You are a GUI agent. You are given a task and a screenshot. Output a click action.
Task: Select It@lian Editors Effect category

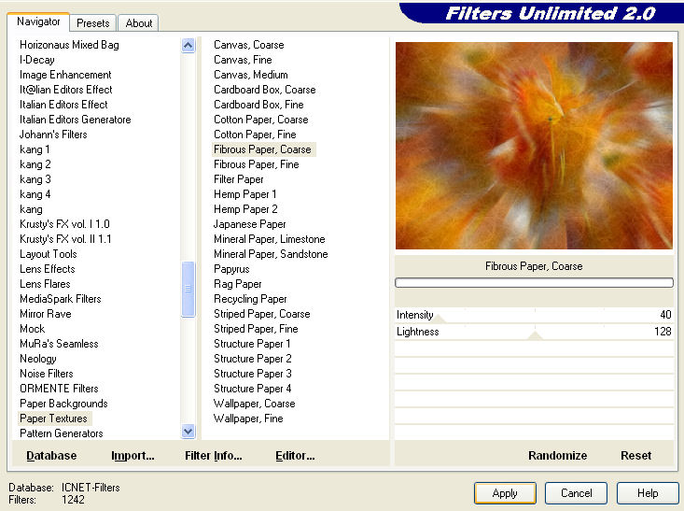pos(66,90)
